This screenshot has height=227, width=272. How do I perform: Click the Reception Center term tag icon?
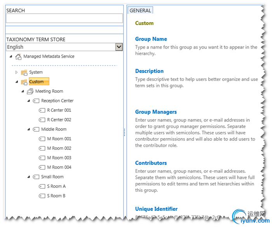36,101
